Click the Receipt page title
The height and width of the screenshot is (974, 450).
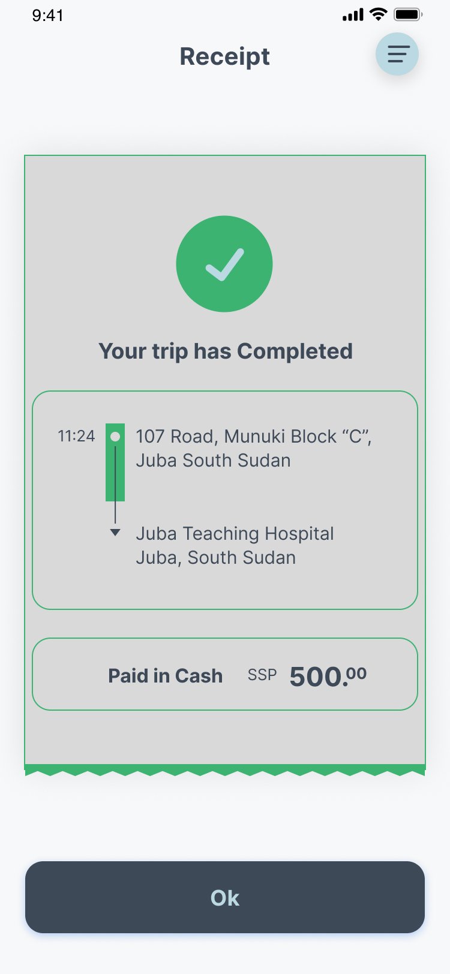tap(224, 56)
